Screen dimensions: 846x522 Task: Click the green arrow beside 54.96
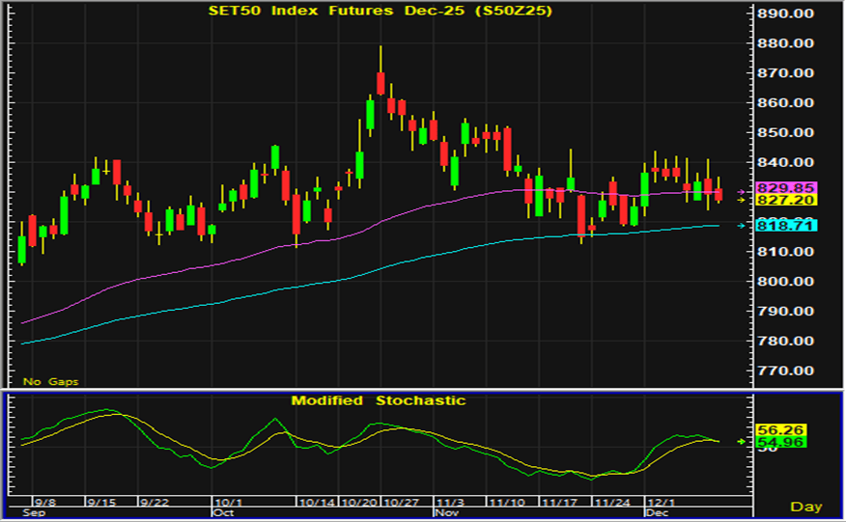pos(741,442)
